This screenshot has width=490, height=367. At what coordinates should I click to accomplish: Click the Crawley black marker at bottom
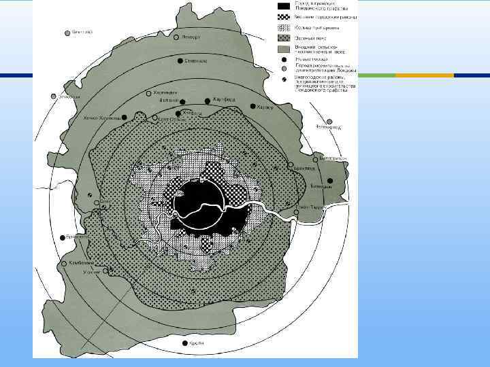coord(184,343)
